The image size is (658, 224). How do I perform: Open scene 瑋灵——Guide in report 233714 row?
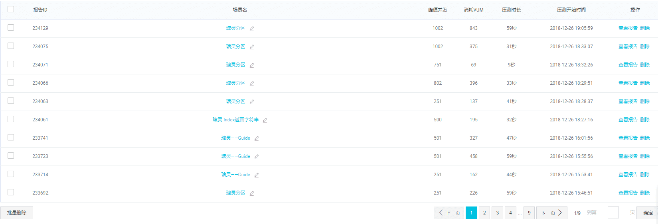[236, 175]
